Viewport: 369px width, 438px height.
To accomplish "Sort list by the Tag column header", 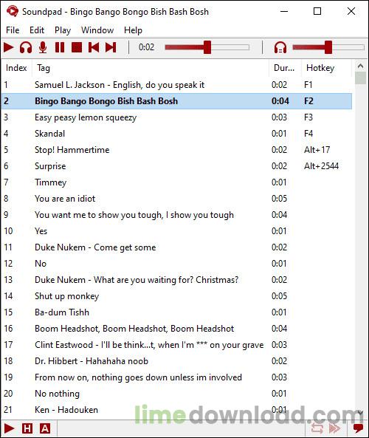I will [x=151, y=68].
